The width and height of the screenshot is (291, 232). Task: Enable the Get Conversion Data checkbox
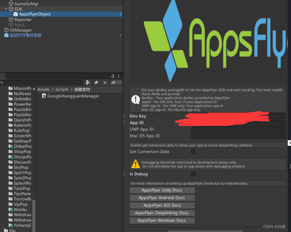(x=193, y=152)
